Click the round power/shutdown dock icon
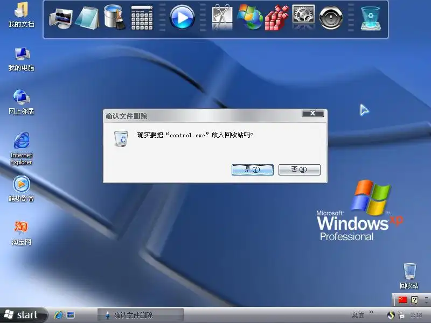 (331, 18)
